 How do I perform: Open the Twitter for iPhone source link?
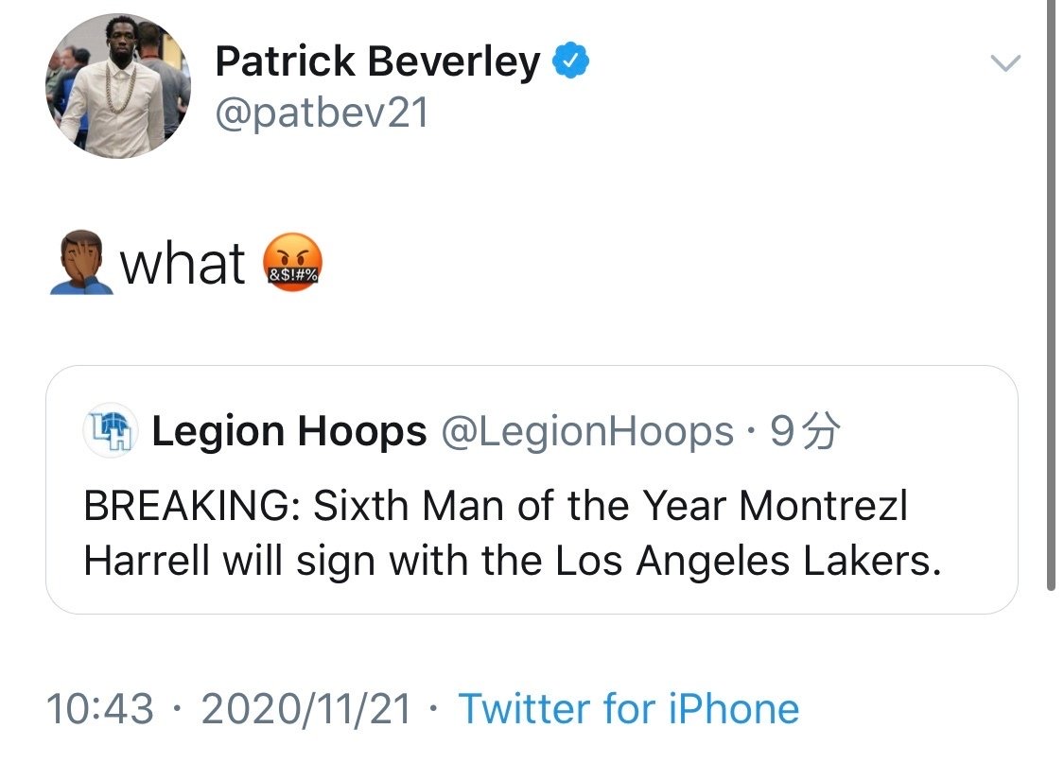(x=629, y=708)
